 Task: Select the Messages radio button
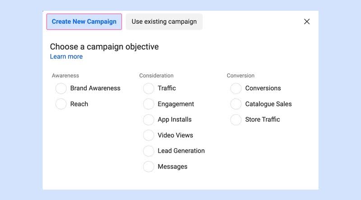(148, 166)
